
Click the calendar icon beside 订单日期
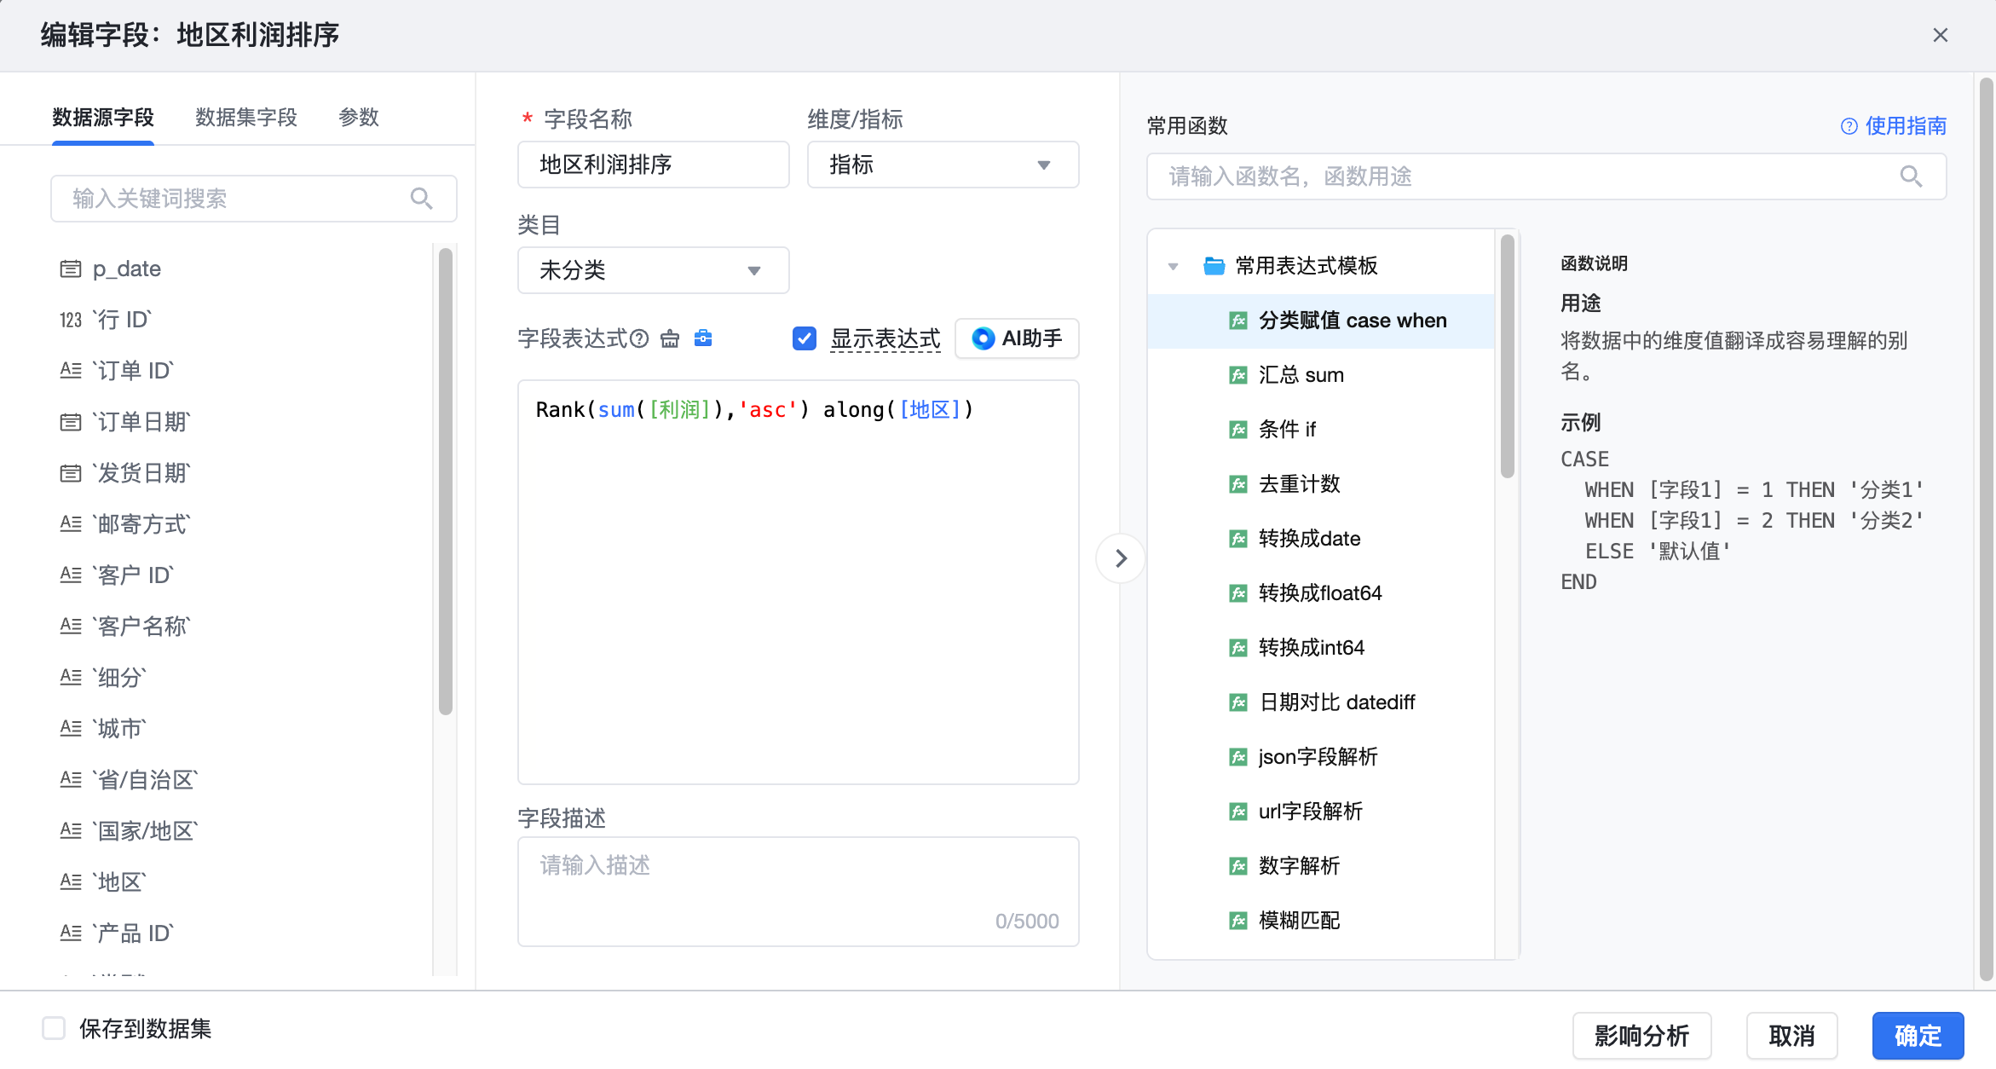click(71, 422)
